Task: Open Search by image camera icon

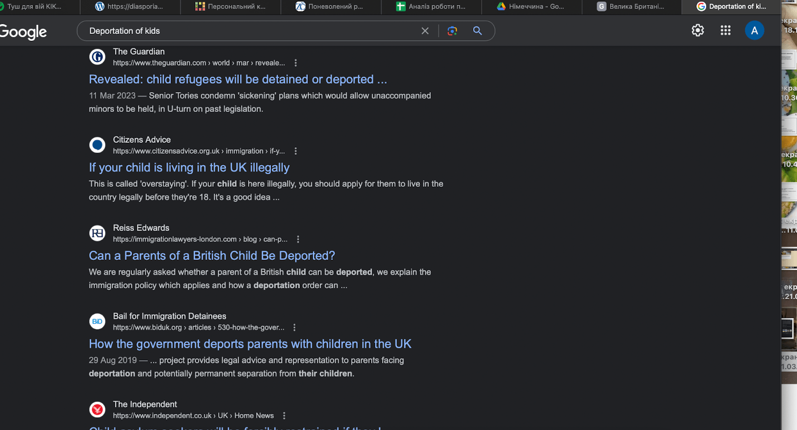Action: [x=452, y=31]
